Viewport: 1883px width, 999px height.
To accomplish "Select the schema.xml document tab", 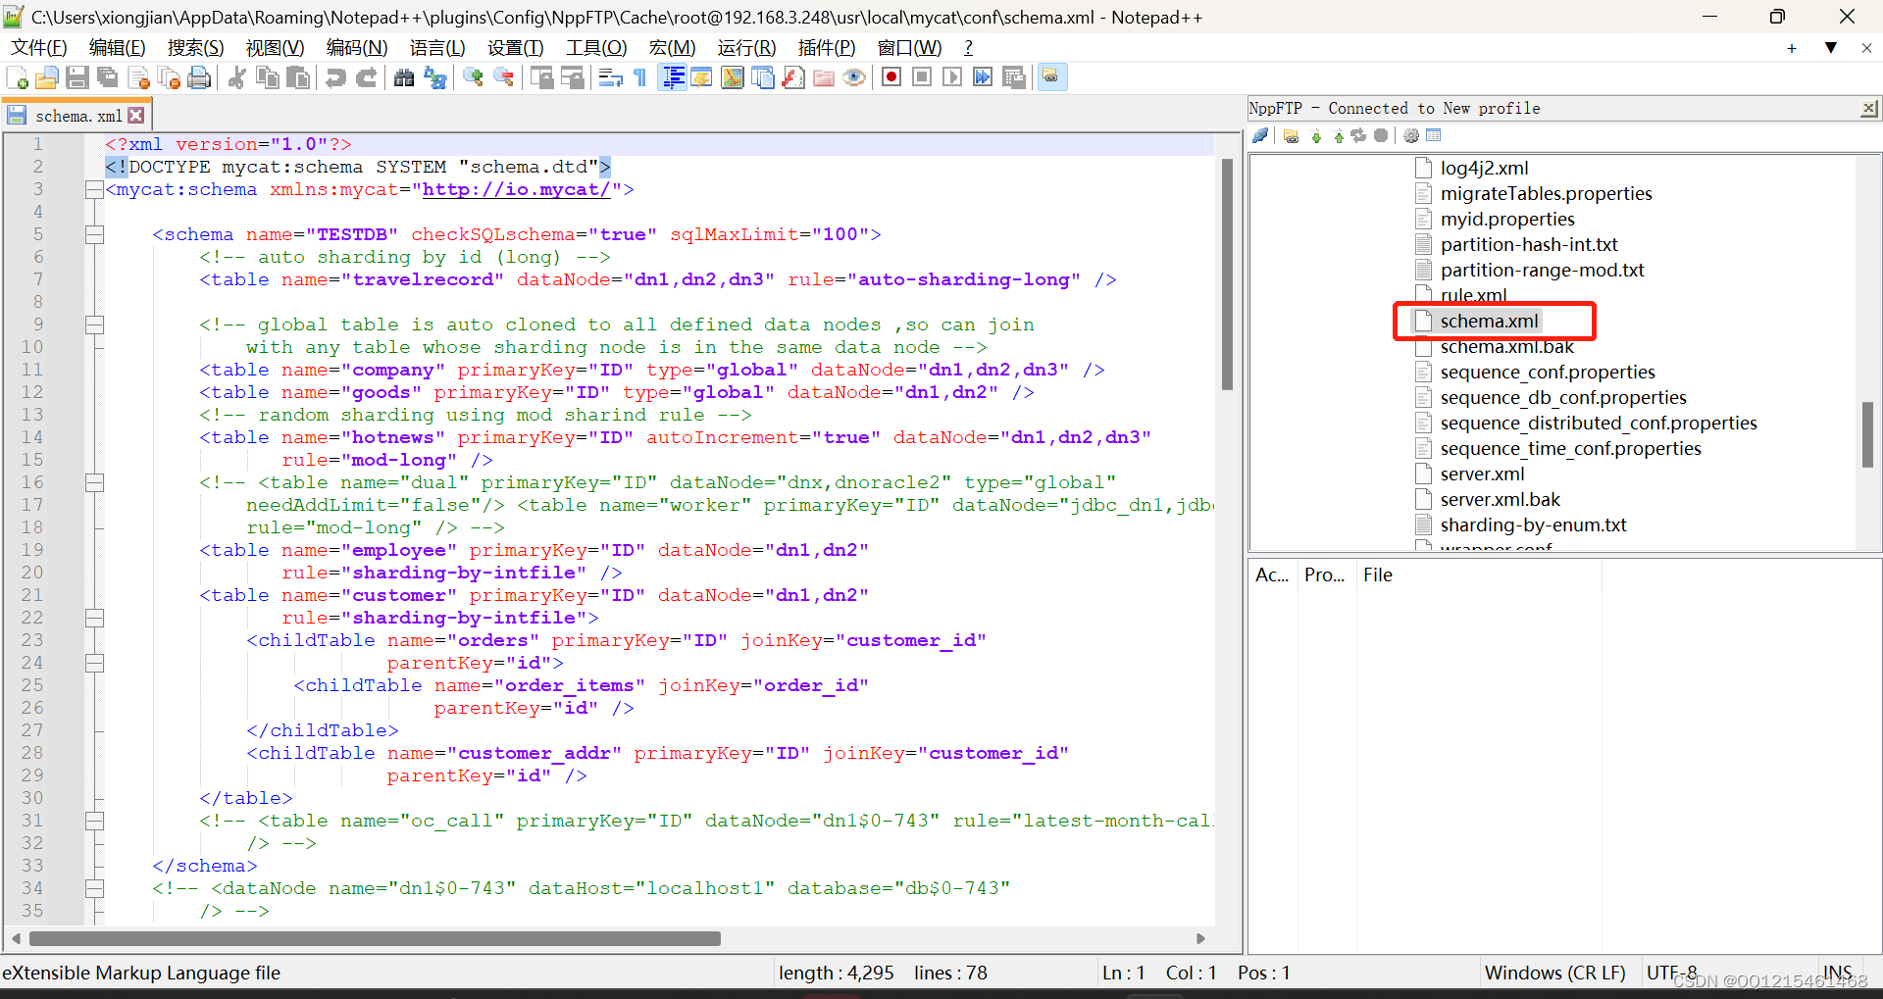I will [x=78, y=116].
